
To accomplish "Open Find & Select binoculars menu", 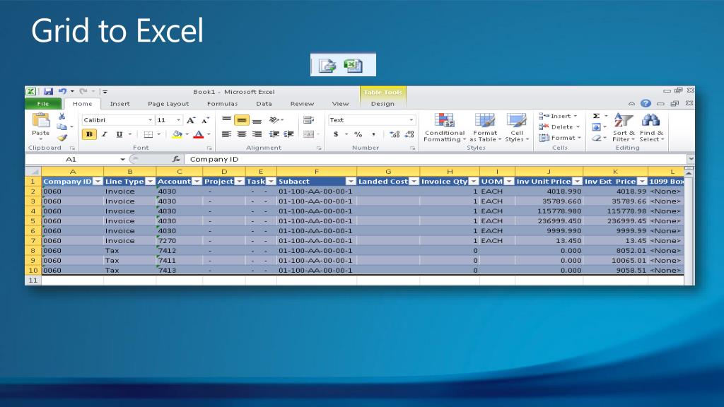I will point(651,128).
